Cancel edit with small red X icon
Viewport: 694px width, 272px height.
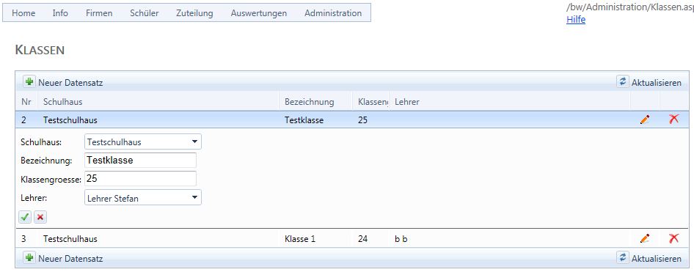40,217
